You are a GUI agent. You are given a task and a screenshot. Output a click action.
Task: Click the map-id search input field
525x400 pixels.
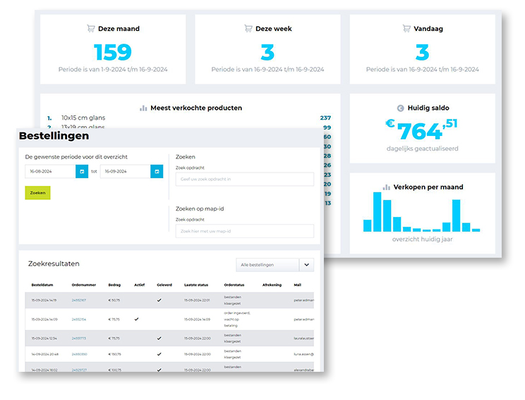(244, 231)
